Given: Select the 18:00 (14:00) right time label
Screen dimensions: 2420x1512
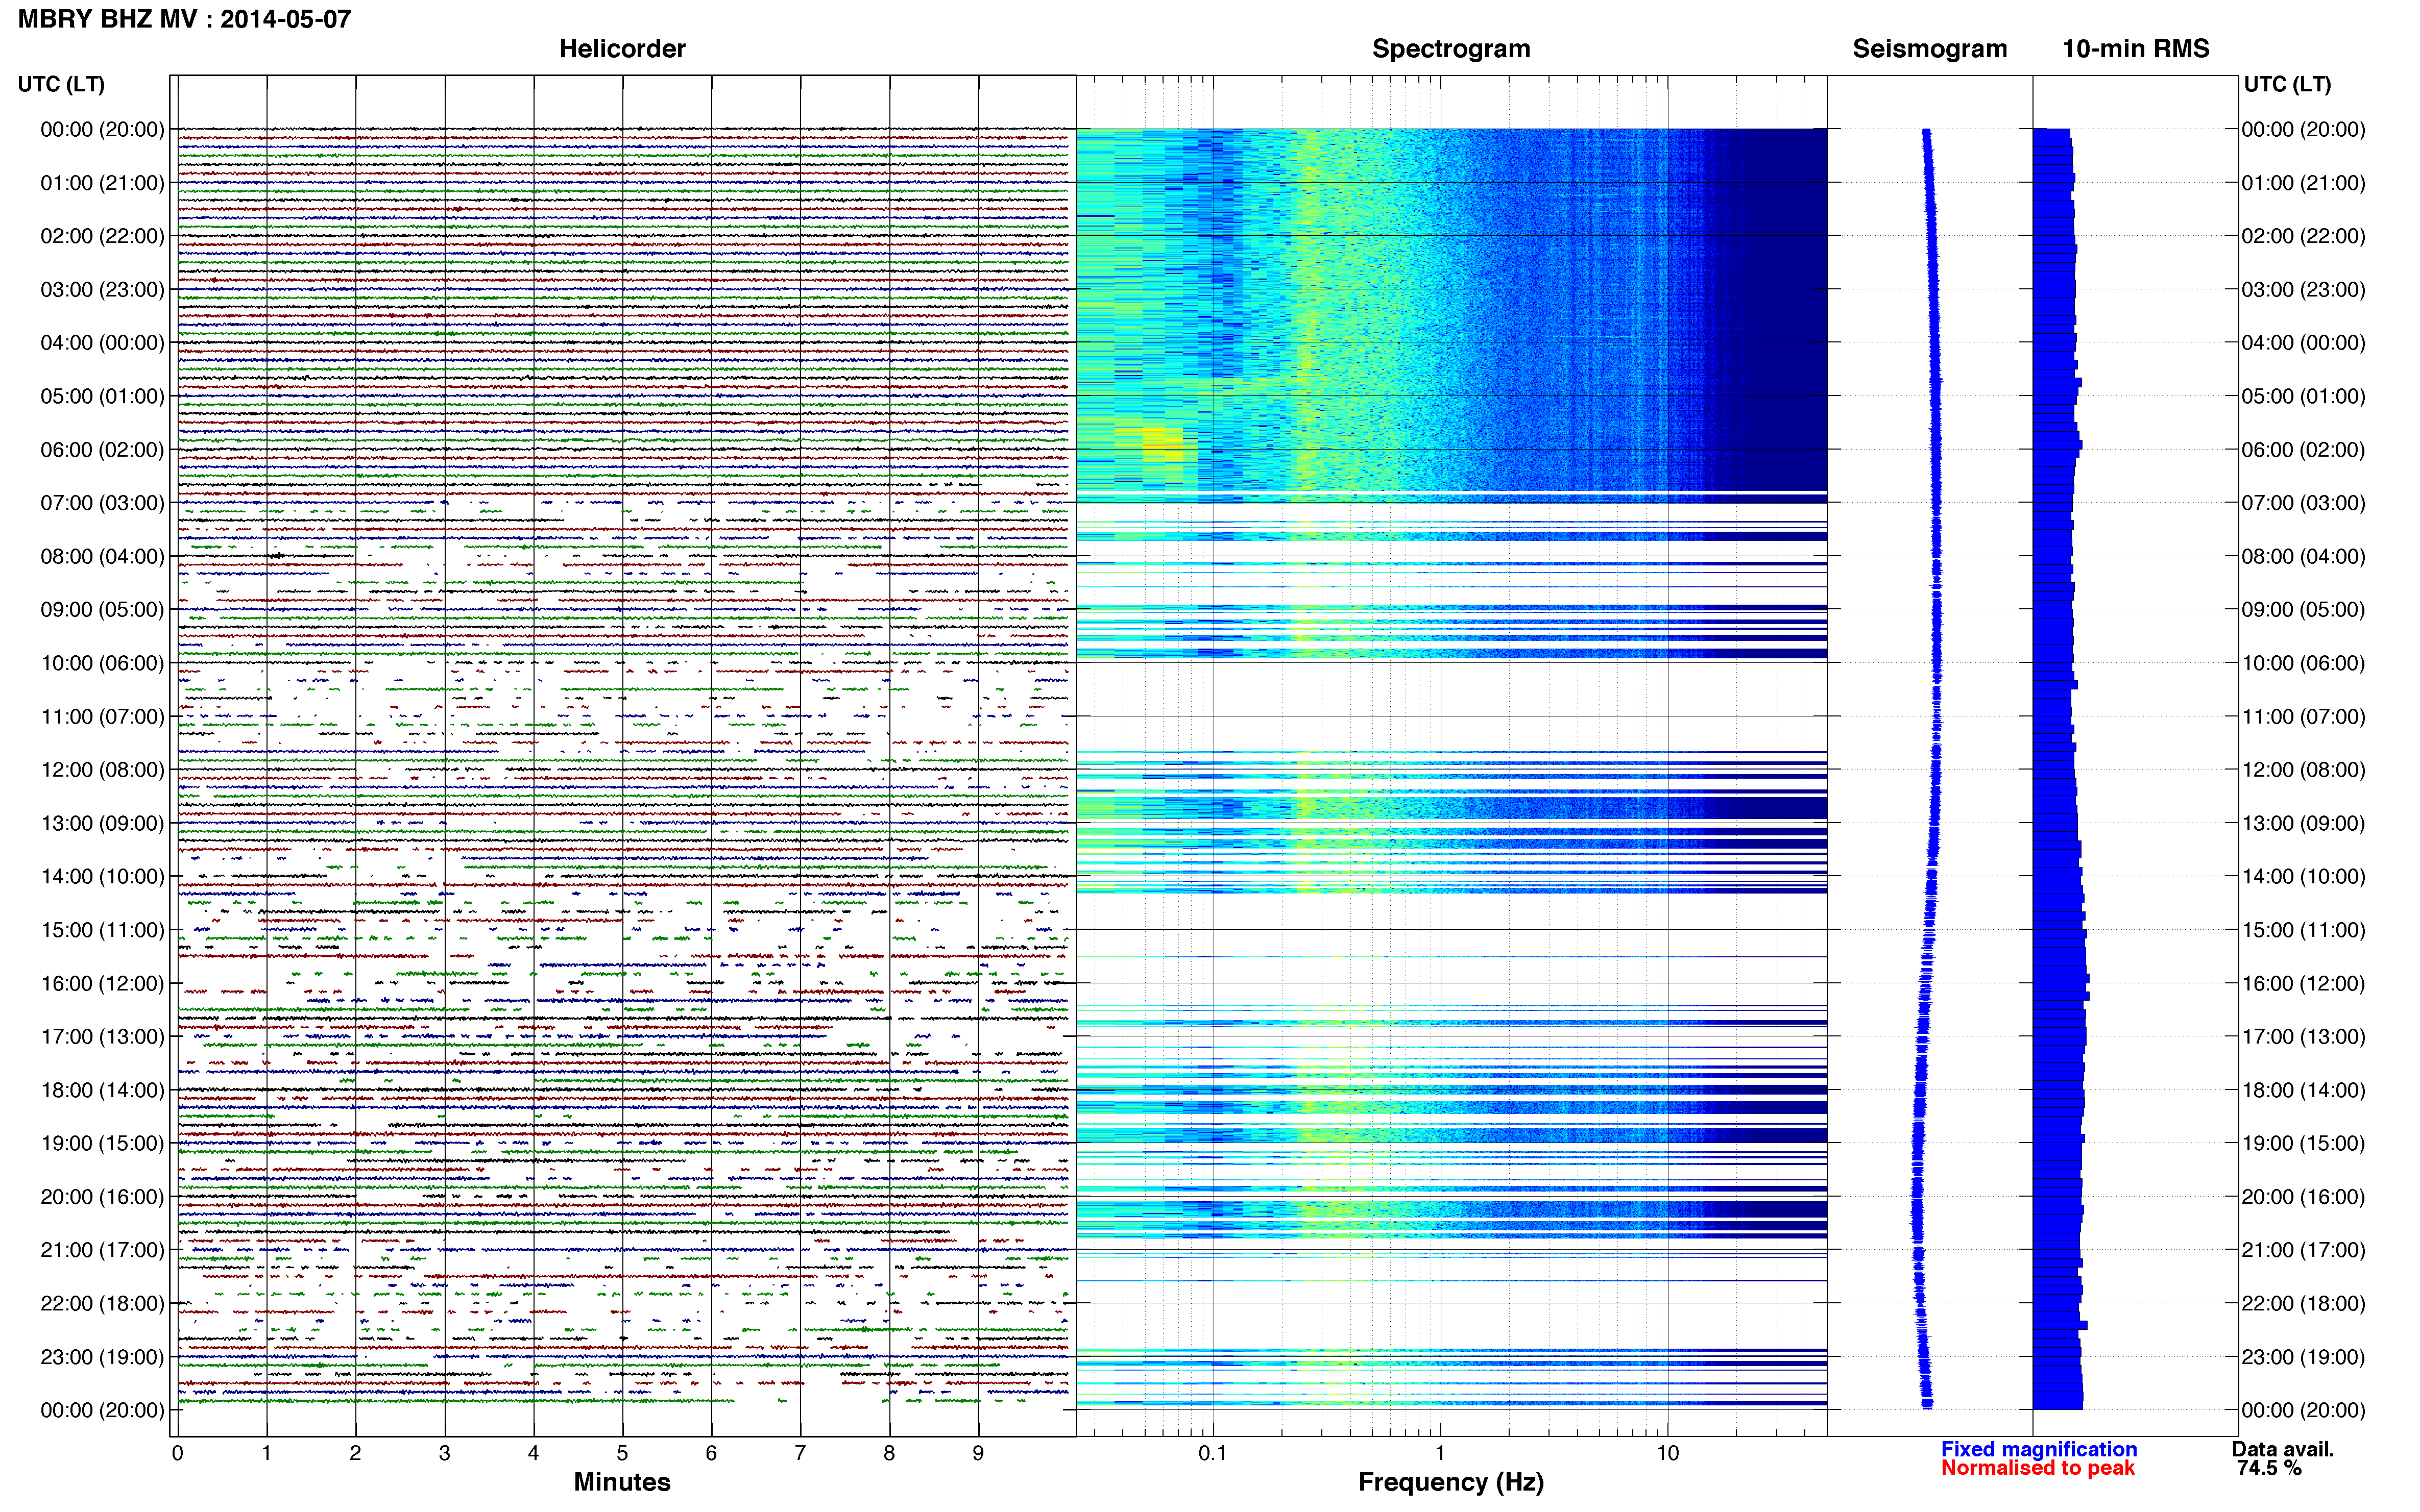Looking at the screenshot, I should tap(2303, 1090).
